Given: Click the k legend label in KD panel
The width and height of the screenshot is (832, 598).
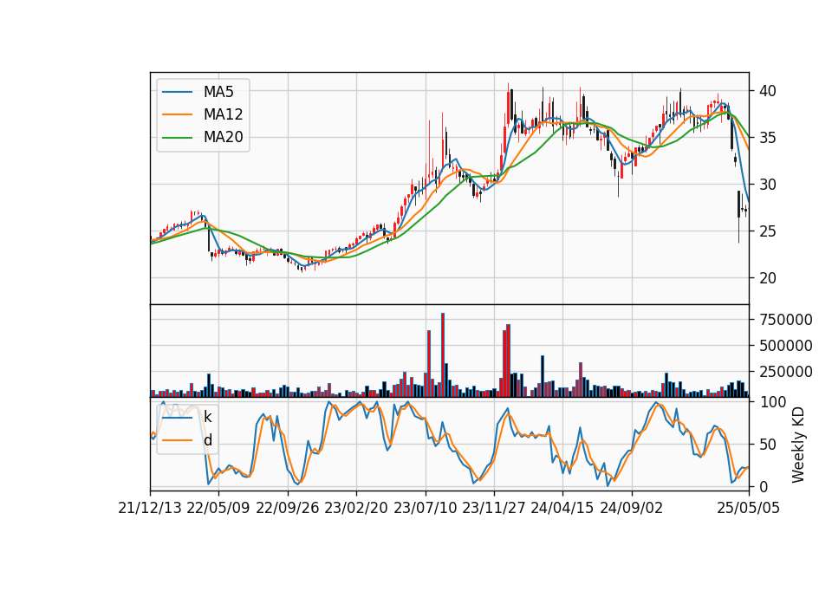Looking at the screenshot, I should 207,417.
